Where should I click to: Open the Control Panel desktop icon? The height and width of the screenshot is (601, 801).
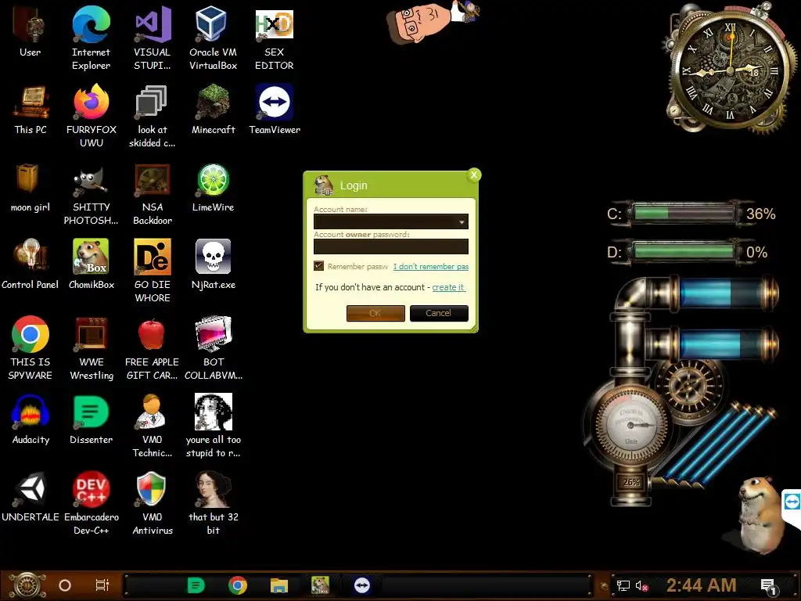pyautogui.click(x=31, y=265)
